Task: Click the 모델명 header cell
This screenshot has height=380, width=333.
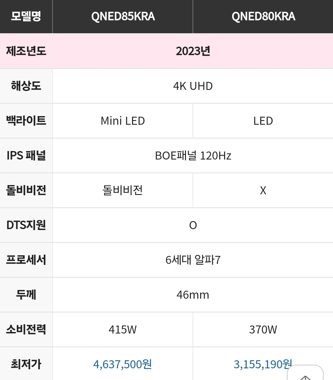Action: click(x=26, y=17)
